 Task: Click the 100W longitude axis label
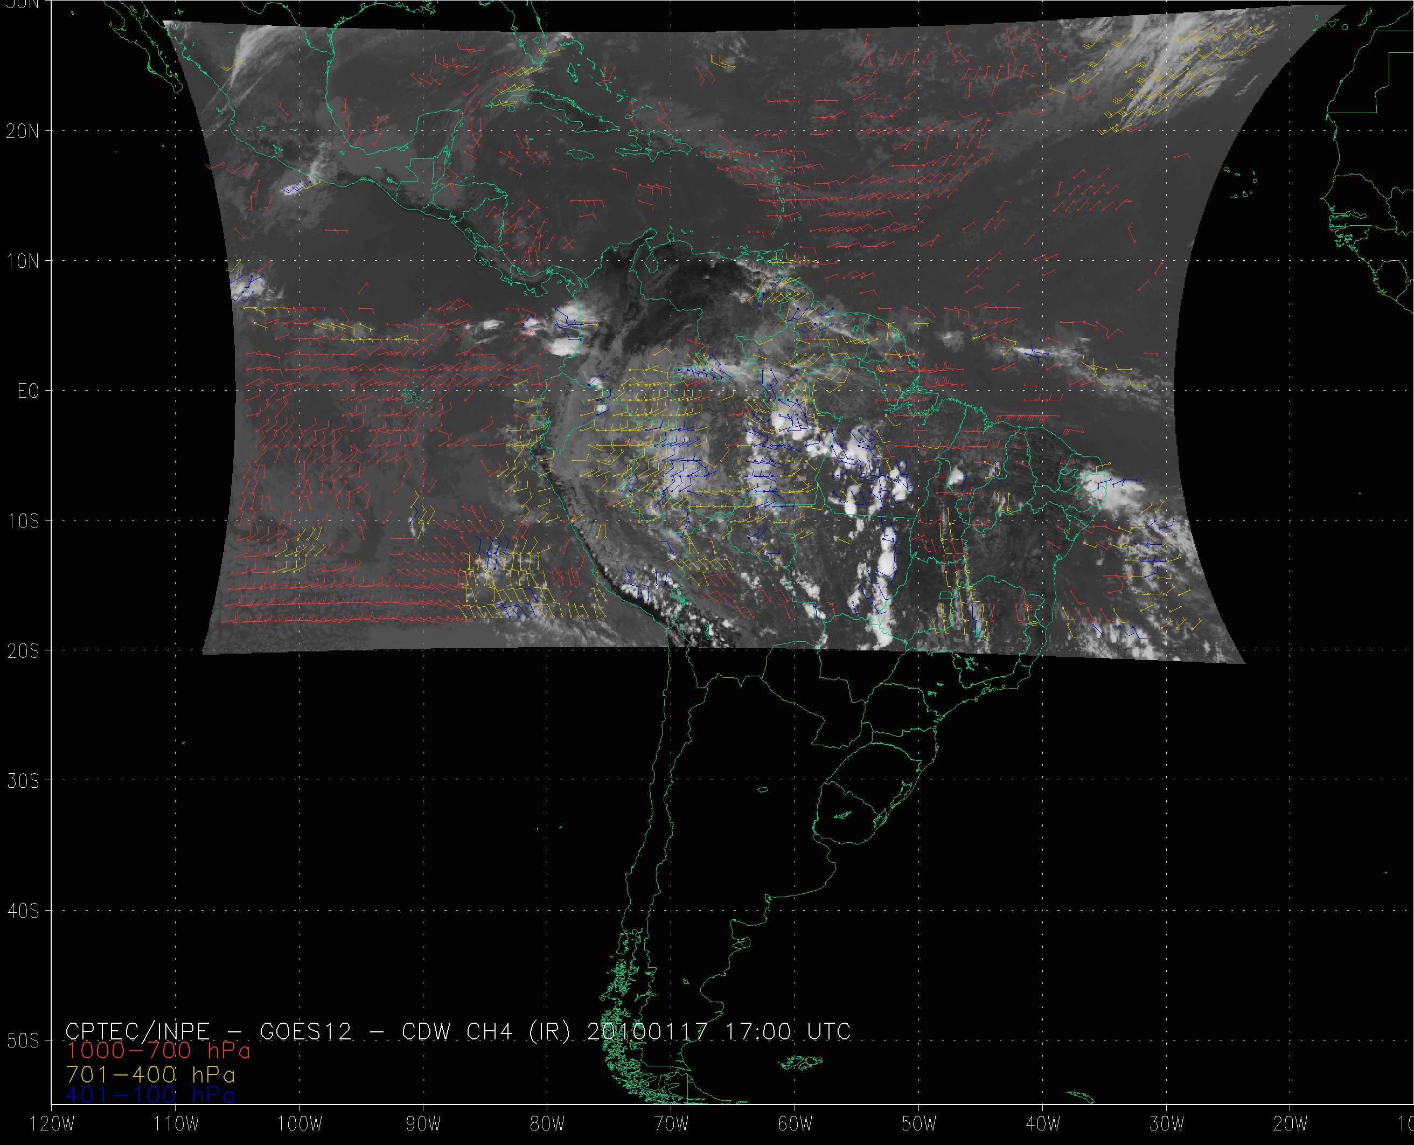point(299,1124)
